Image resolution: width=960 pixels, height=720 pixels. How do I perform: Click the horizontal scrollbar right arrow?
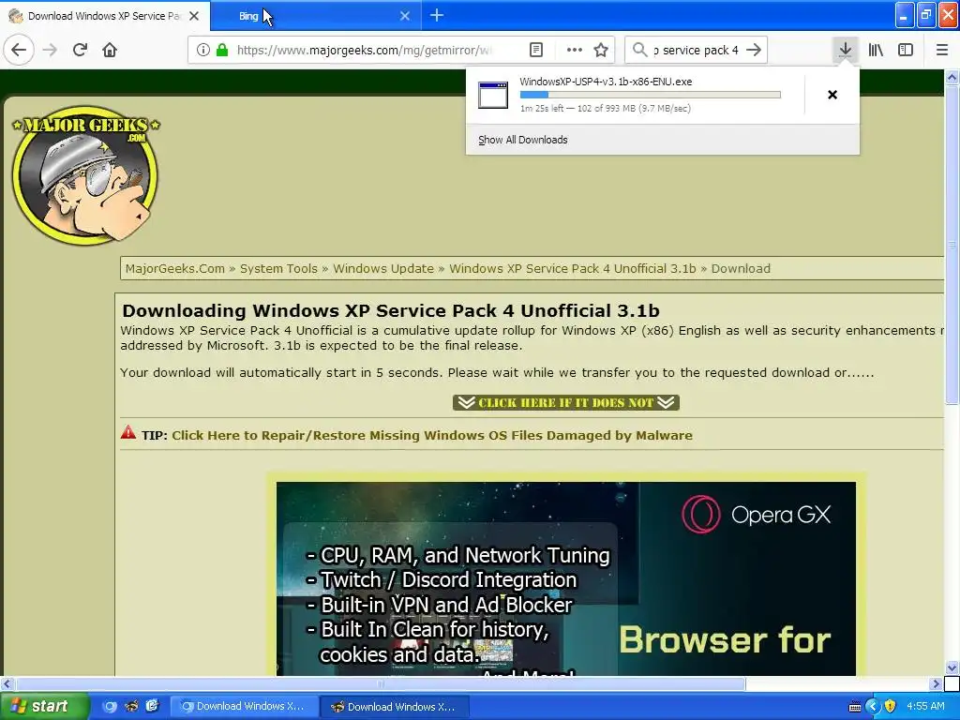pyautogui.click(x=936, y=683)
